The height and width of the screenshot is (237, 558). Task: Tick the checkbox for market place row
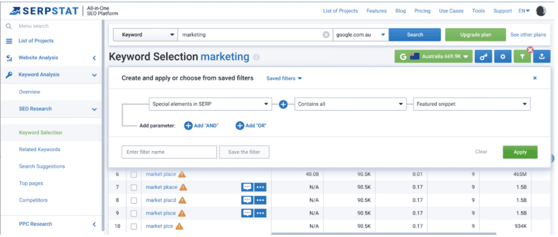tap(134, 174)
